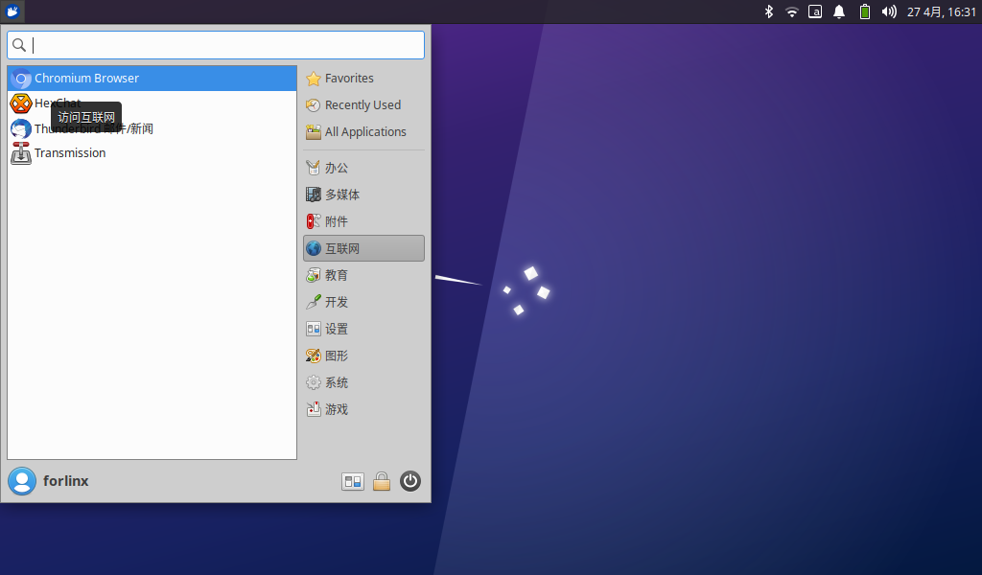Switch to All Applications category
This screenshot has width=982, height=575.
click(364, 132)
